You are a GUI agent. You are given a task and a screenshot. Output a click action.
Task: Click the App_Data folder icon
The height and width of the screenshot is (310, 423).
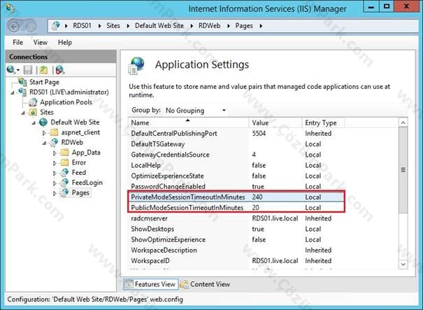(x=65, y=153)
